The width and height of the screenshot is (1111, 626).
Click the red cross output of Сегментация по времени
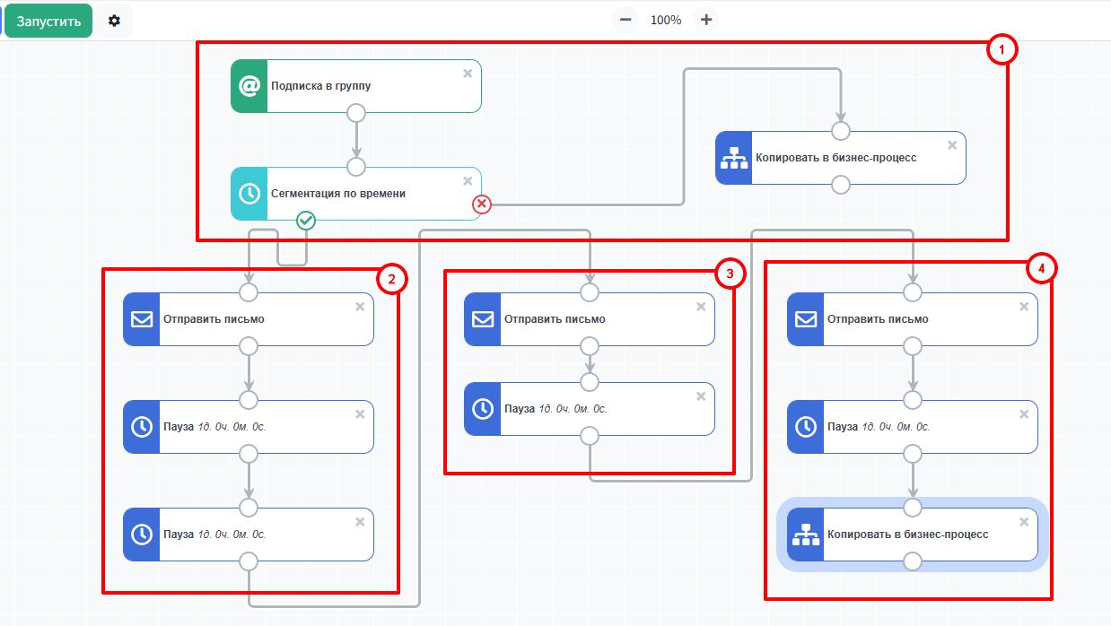point(482,204)
